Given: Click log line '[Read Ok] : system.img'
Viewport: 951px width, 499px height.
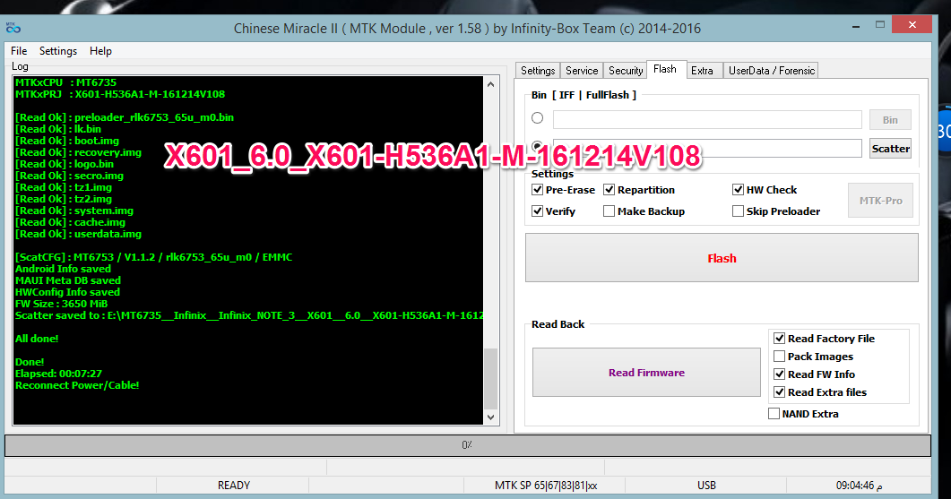Looking at the screenshot, I should 74,211.
